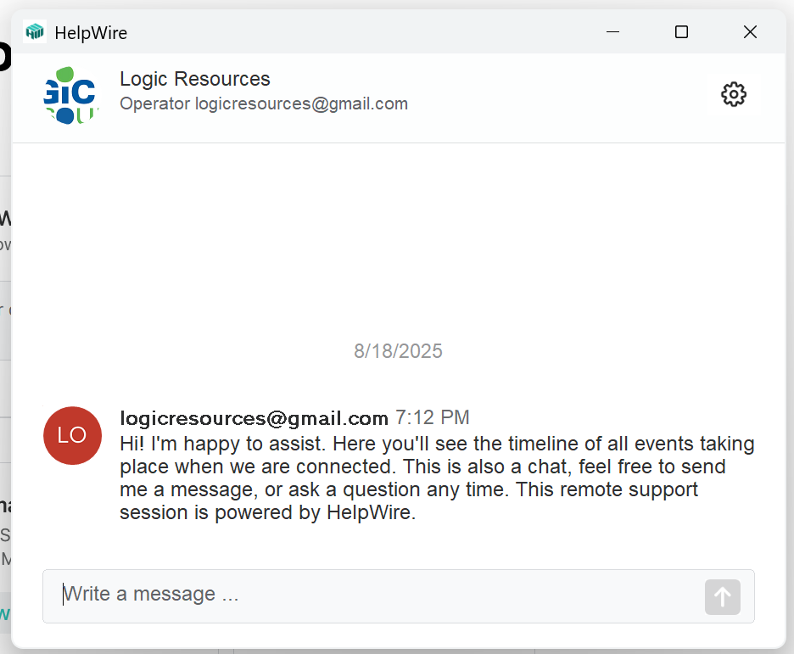Click the Operator email in the header

coord(301,104)
